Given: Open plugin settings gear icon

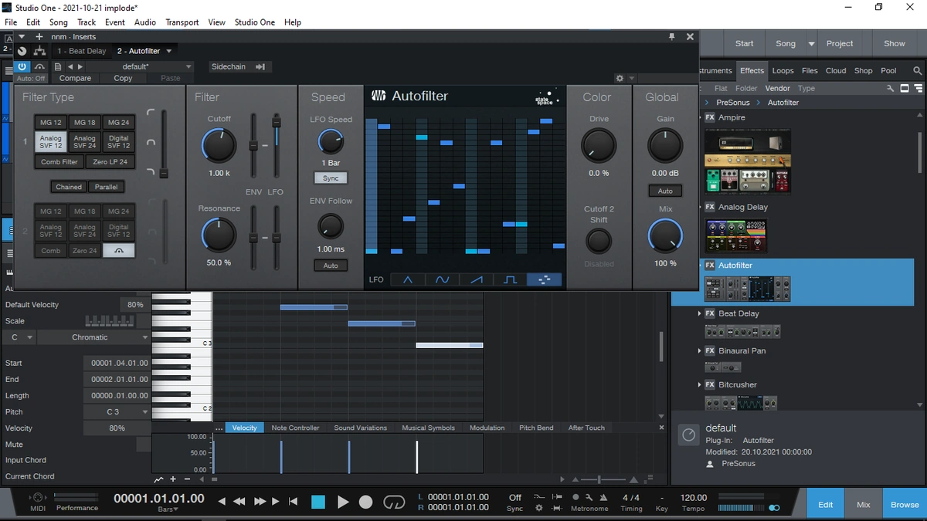Looking at the screenshot, I should pyautogui.click(x=620, y=78).
